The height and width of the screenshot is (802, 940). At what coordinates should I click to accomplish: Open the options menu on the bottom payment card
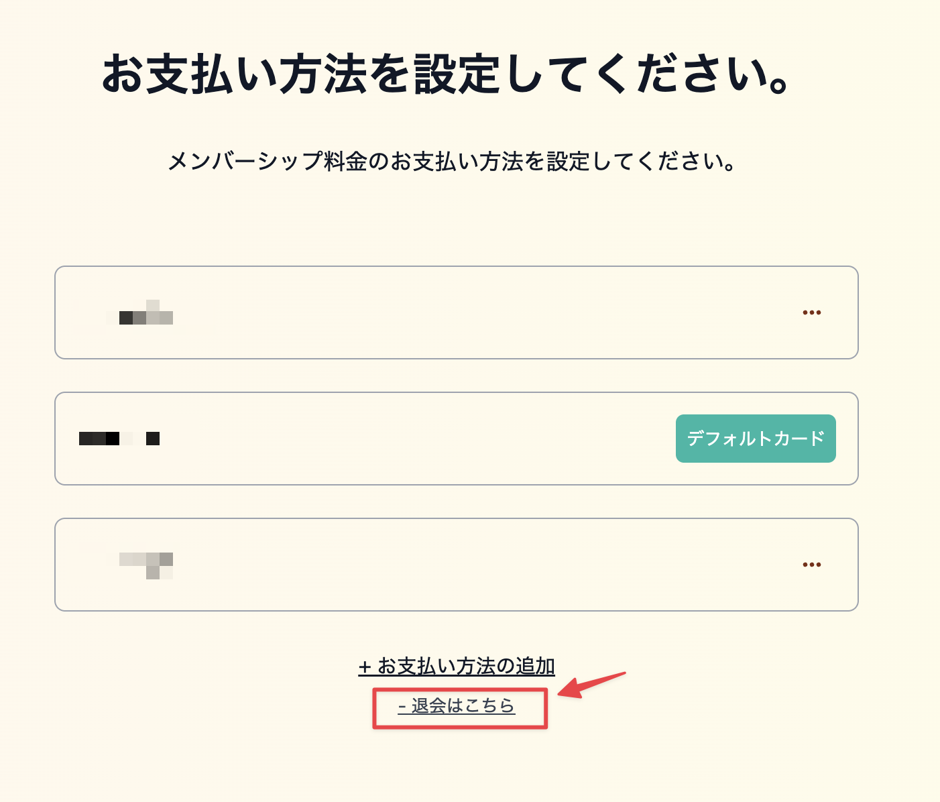[x=812, y=564]
